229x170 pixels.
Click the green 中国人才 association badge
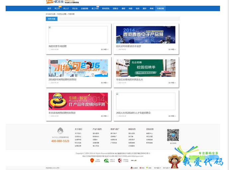tap(106, 160)
